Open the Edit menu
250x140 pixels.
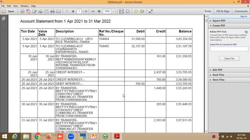click(x=9, y=6)
